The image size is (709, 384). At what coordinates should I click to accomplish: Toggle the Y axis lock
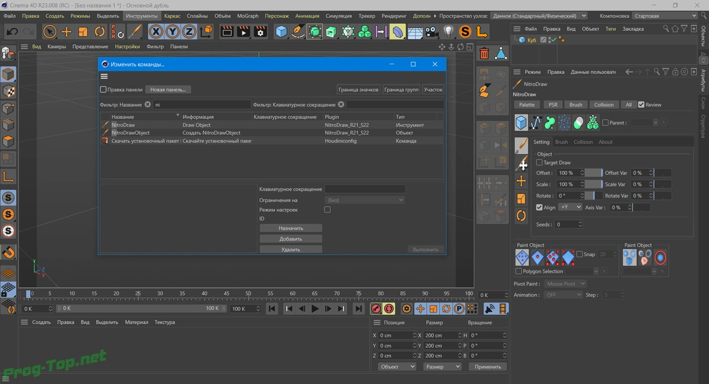(x=173, y=31)
